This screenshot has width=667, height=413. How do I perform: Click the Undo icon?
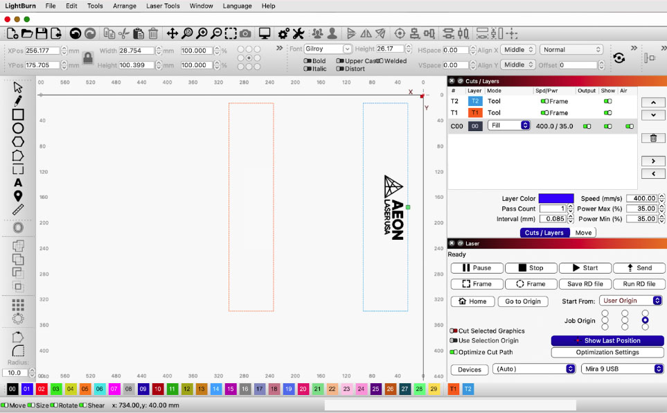point(75,34)
